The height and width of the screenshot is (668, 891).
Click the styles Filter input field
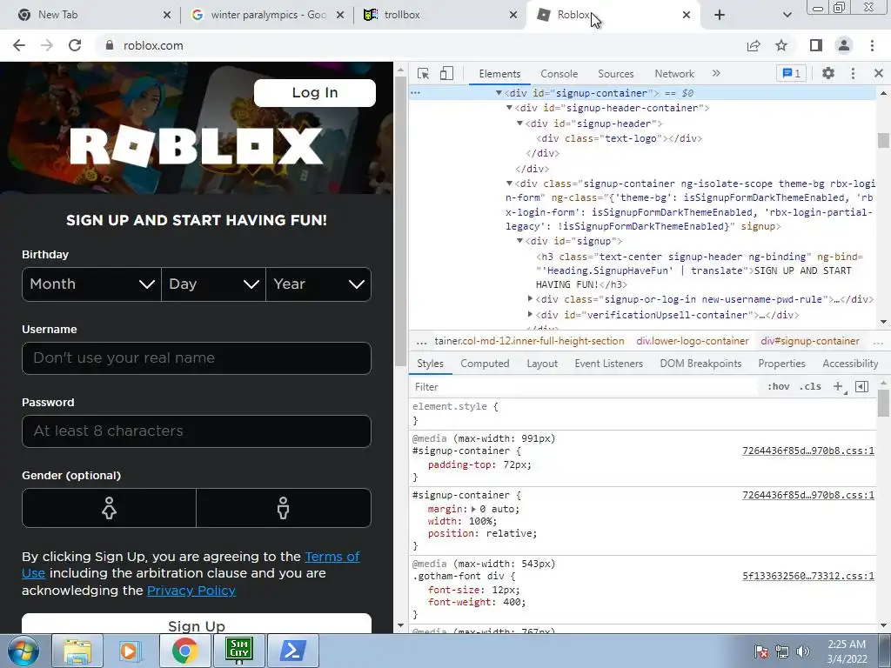(x=586, y=387)
